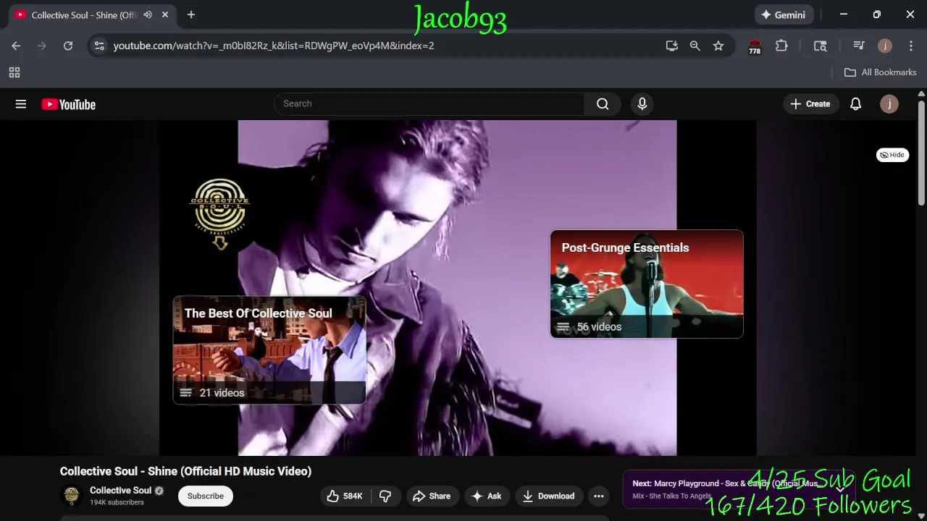Open the Ask AI button
The height and width of the screenshot is (521, 927).
(487, 496)
